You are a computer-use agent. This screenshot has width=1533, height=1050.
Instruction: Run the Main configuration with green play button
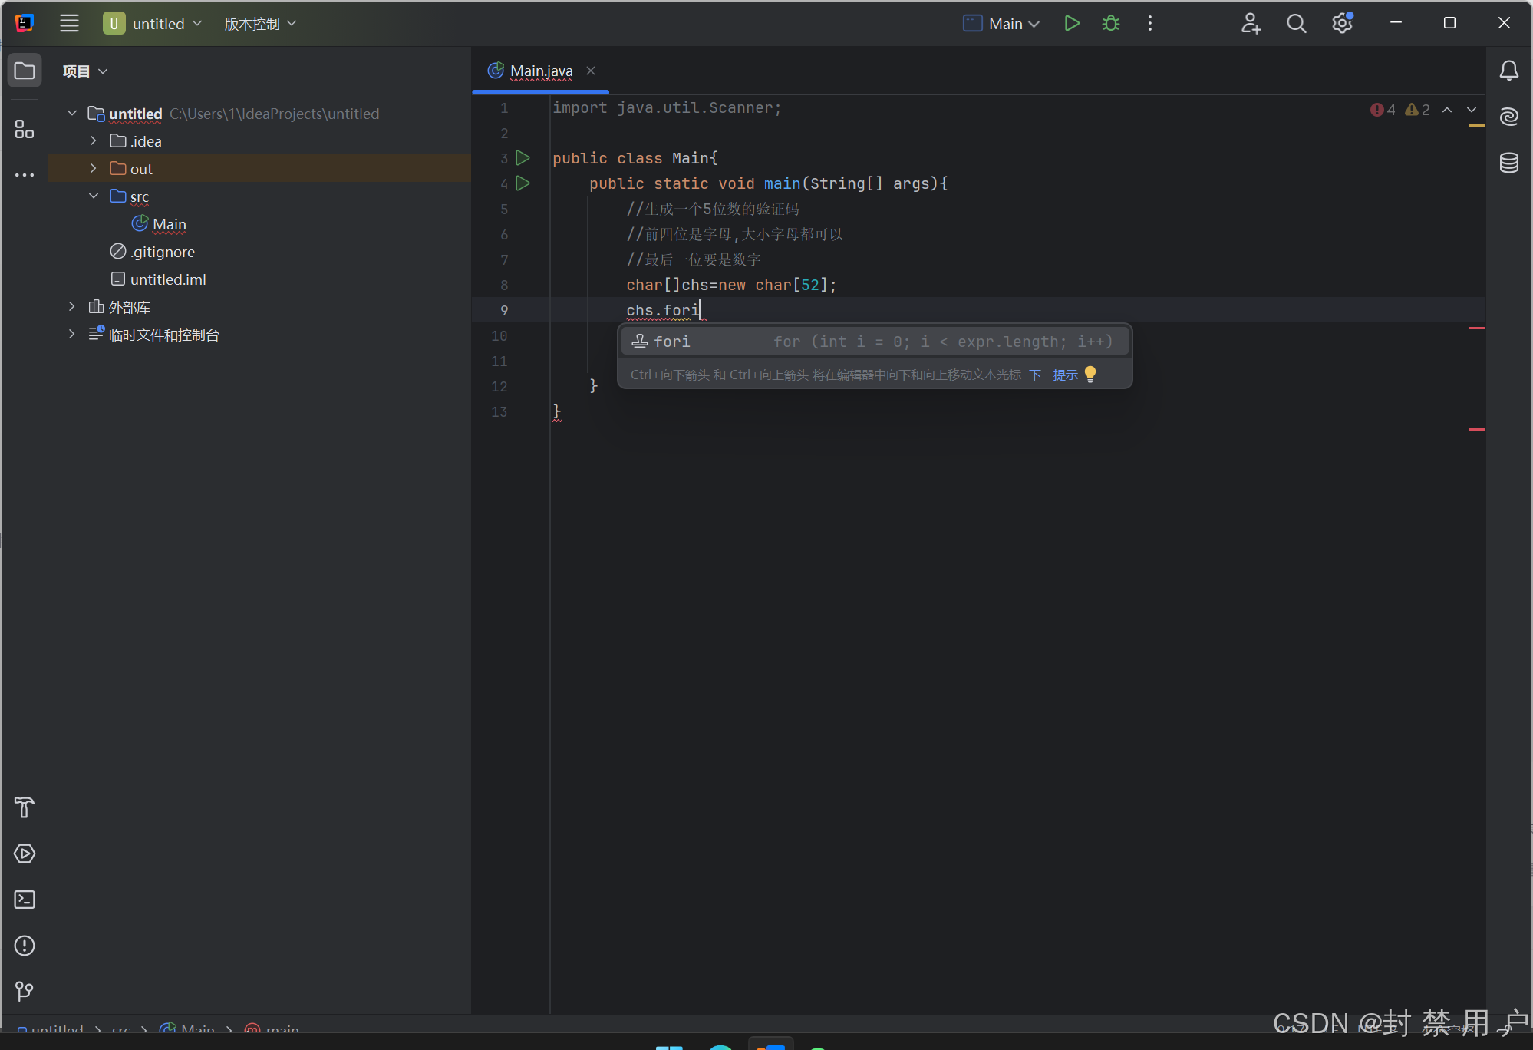point(1072,24)
